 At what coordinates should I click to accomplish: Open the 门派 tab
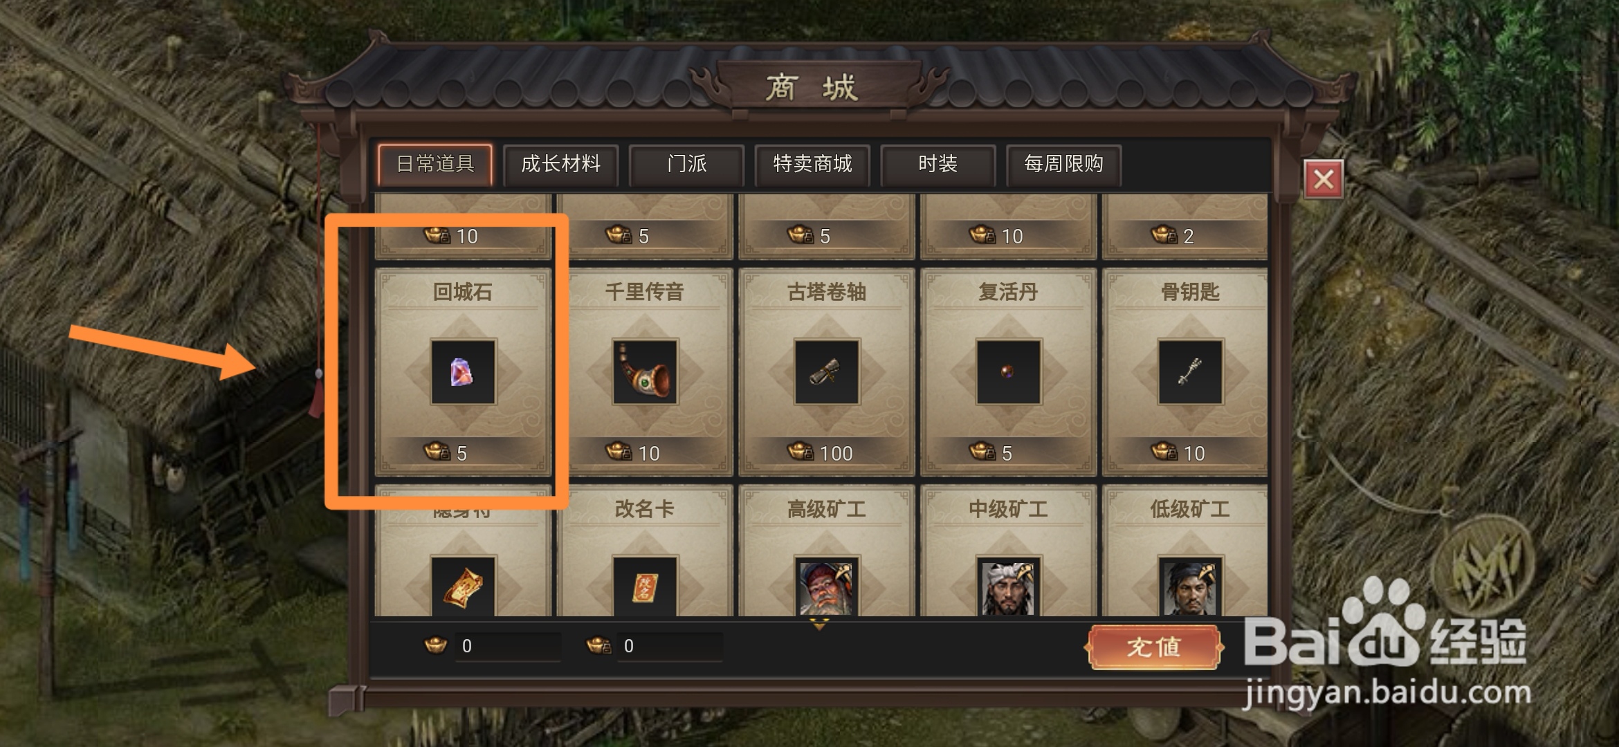click(686, 165)
